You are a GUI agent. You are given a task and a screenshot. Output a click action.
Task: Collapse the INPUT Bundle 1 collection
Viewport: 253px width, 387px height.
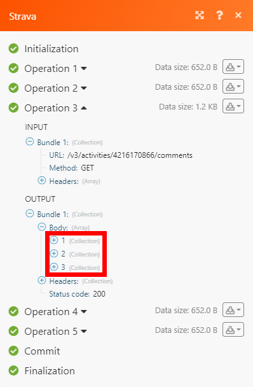click(x=30, y=142)
